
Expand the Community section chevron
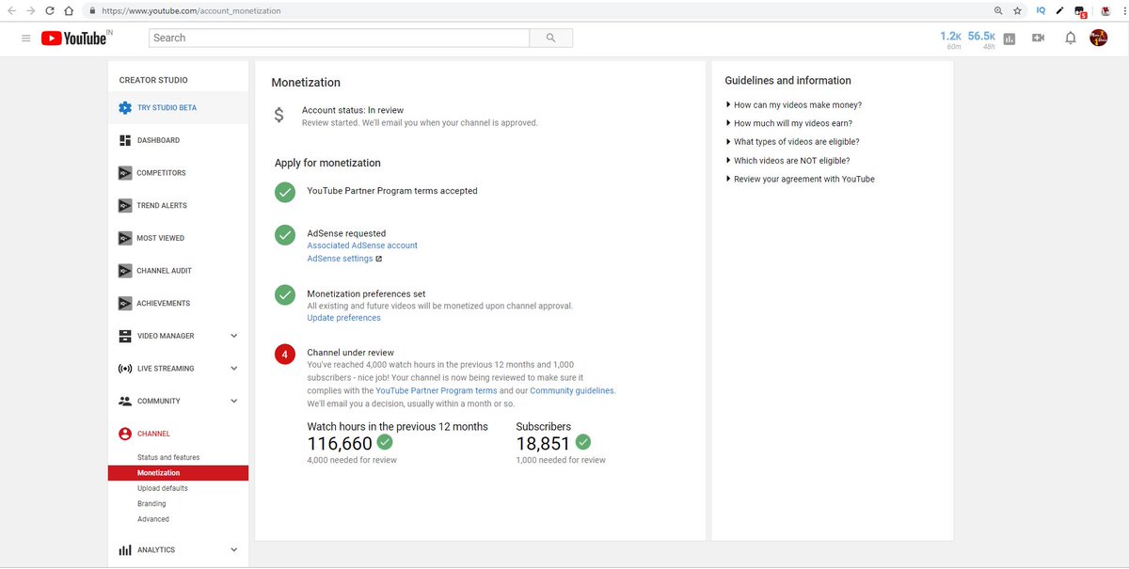(234, 401)
